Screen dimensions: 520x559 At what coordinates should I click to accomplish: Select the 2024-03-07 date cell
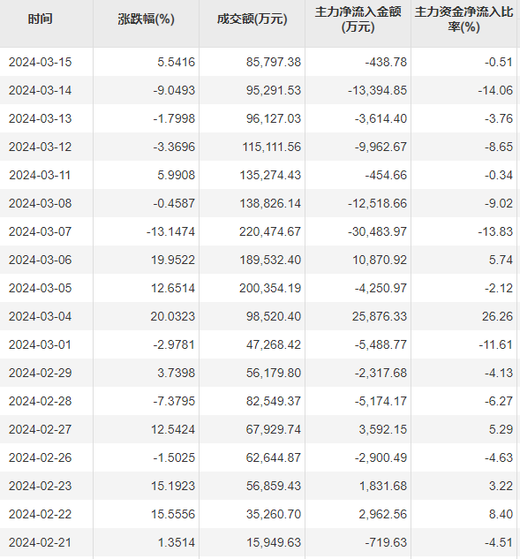pyautogui.click(x=41, y=231)
